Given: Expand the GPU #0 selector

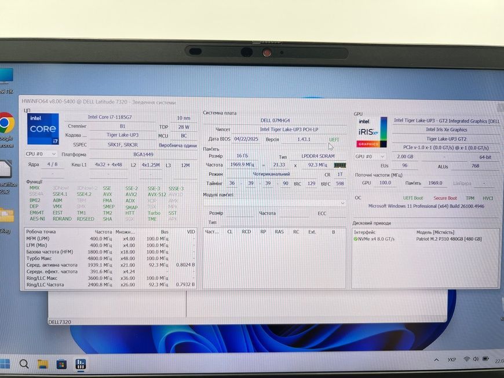Looking at the screenshot, I should click(x=370, y=156).
